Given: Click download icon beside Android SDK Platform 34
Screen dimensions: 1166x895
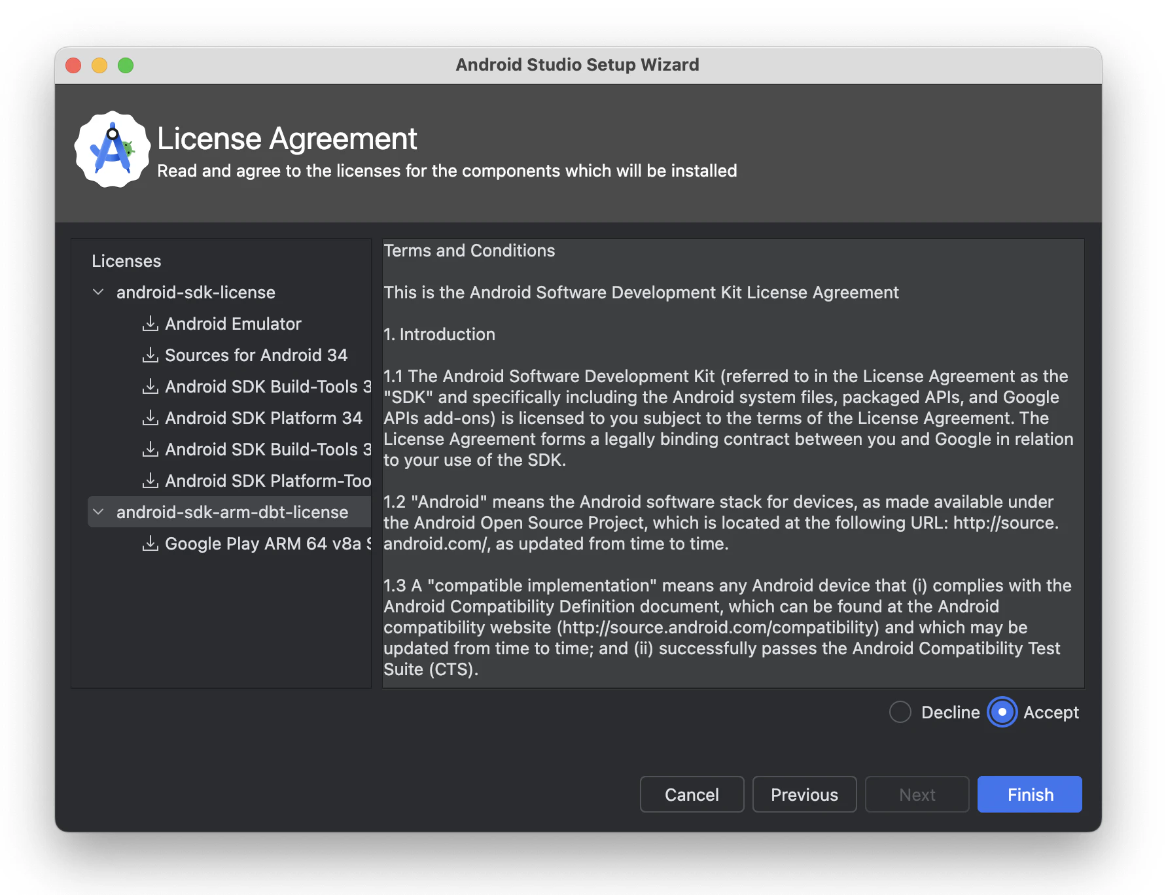Looking at the screenshot, I should click(150, 417).
